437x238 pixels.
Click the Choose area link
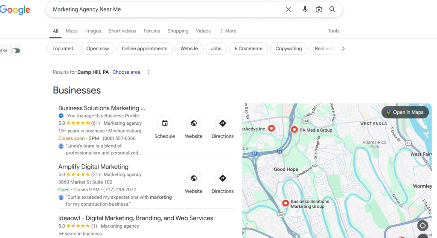(x=126, y=72)
